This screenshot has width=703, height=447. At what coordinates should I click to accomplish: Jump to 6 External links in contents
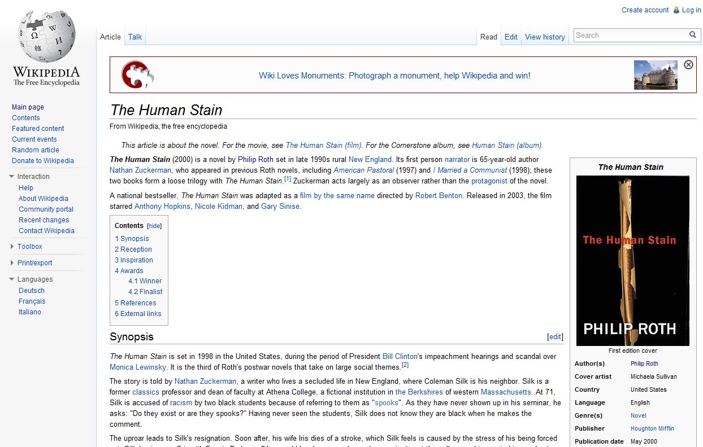tap(138, 314)
